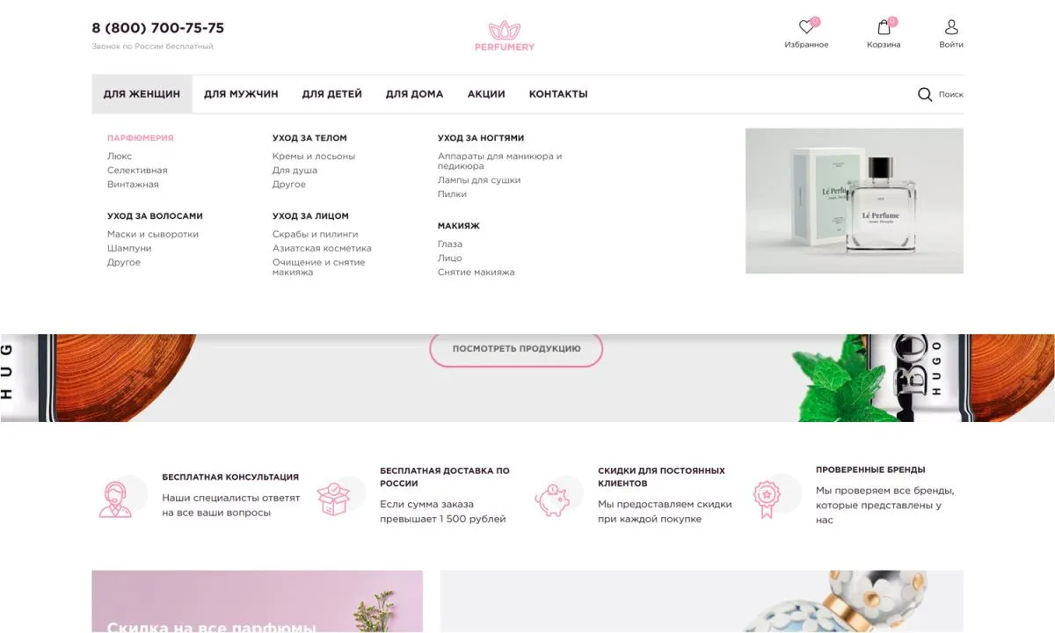Open the ДЛЯ МУЖЧИН category menu
The width and height of the screenshot is (1055, 633).
[240, 93]
